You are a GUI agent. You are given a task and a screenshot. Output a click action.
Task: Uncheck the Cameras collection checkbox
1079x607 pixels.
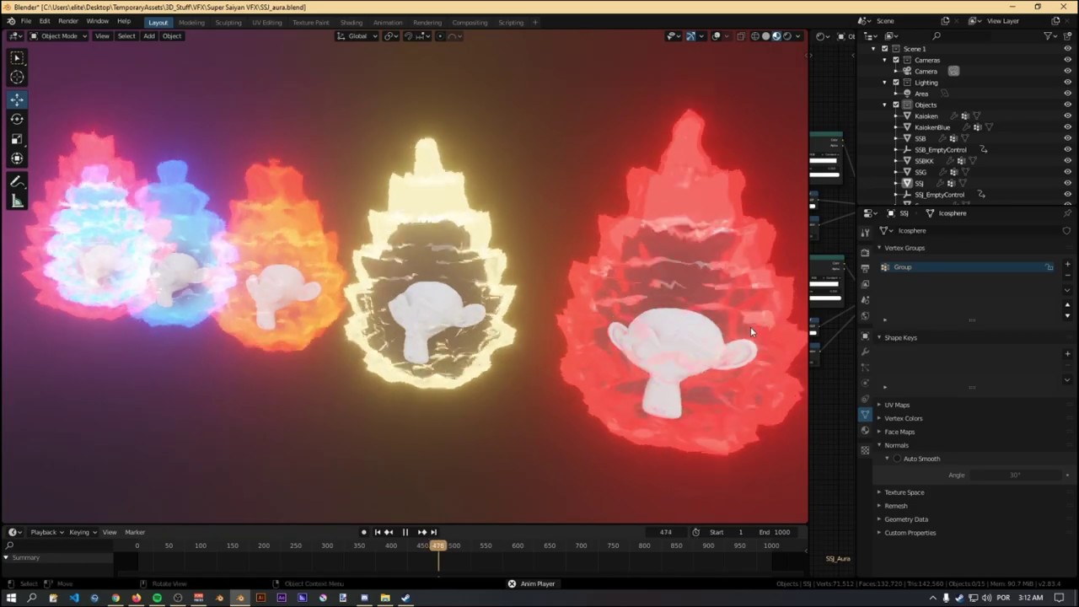pos(895,60)
